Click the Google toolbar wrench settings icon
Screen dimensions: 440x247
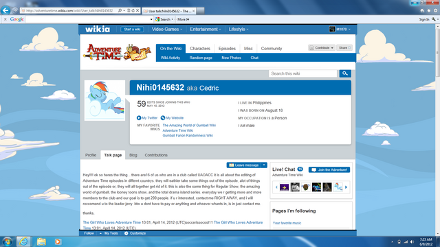click(x=434, y=19)
